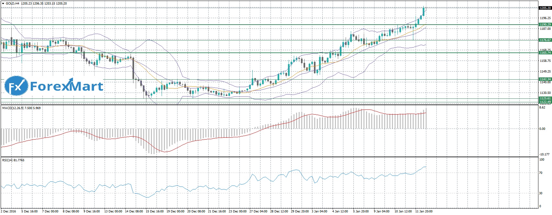The image size is (552, 215).
Task: Click the RSI 30 scale level
Action: pyautogui.click(x=541, y=193)
